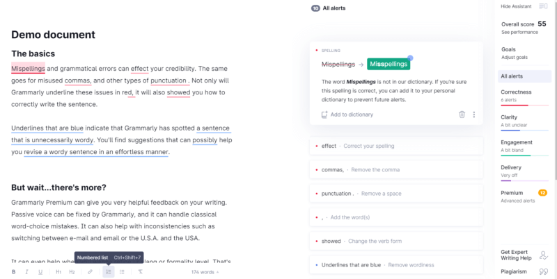Apply underline formatting icon
Image resolution: width=557 pixels, height=279 pixels.
click(x=40, y=272)
